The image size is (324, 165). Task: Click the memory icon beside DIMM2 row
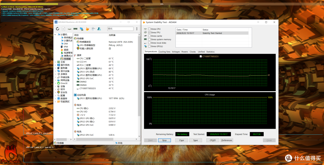tap(78, 82)
